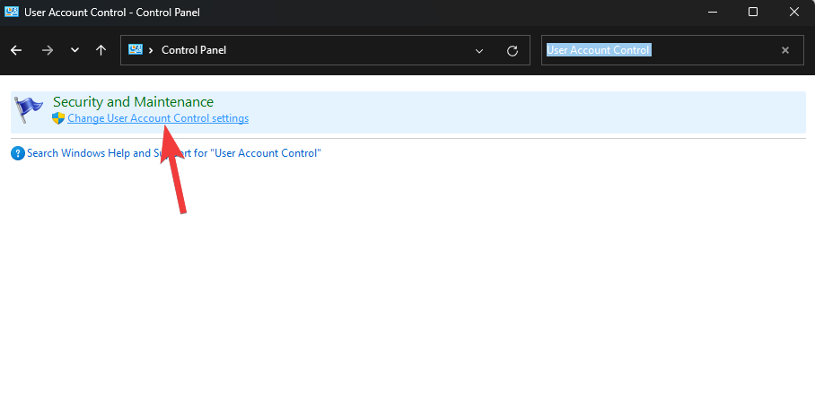Click the window icon in title bar
This screenshot has height=413, width=815.
click(11, 12)
